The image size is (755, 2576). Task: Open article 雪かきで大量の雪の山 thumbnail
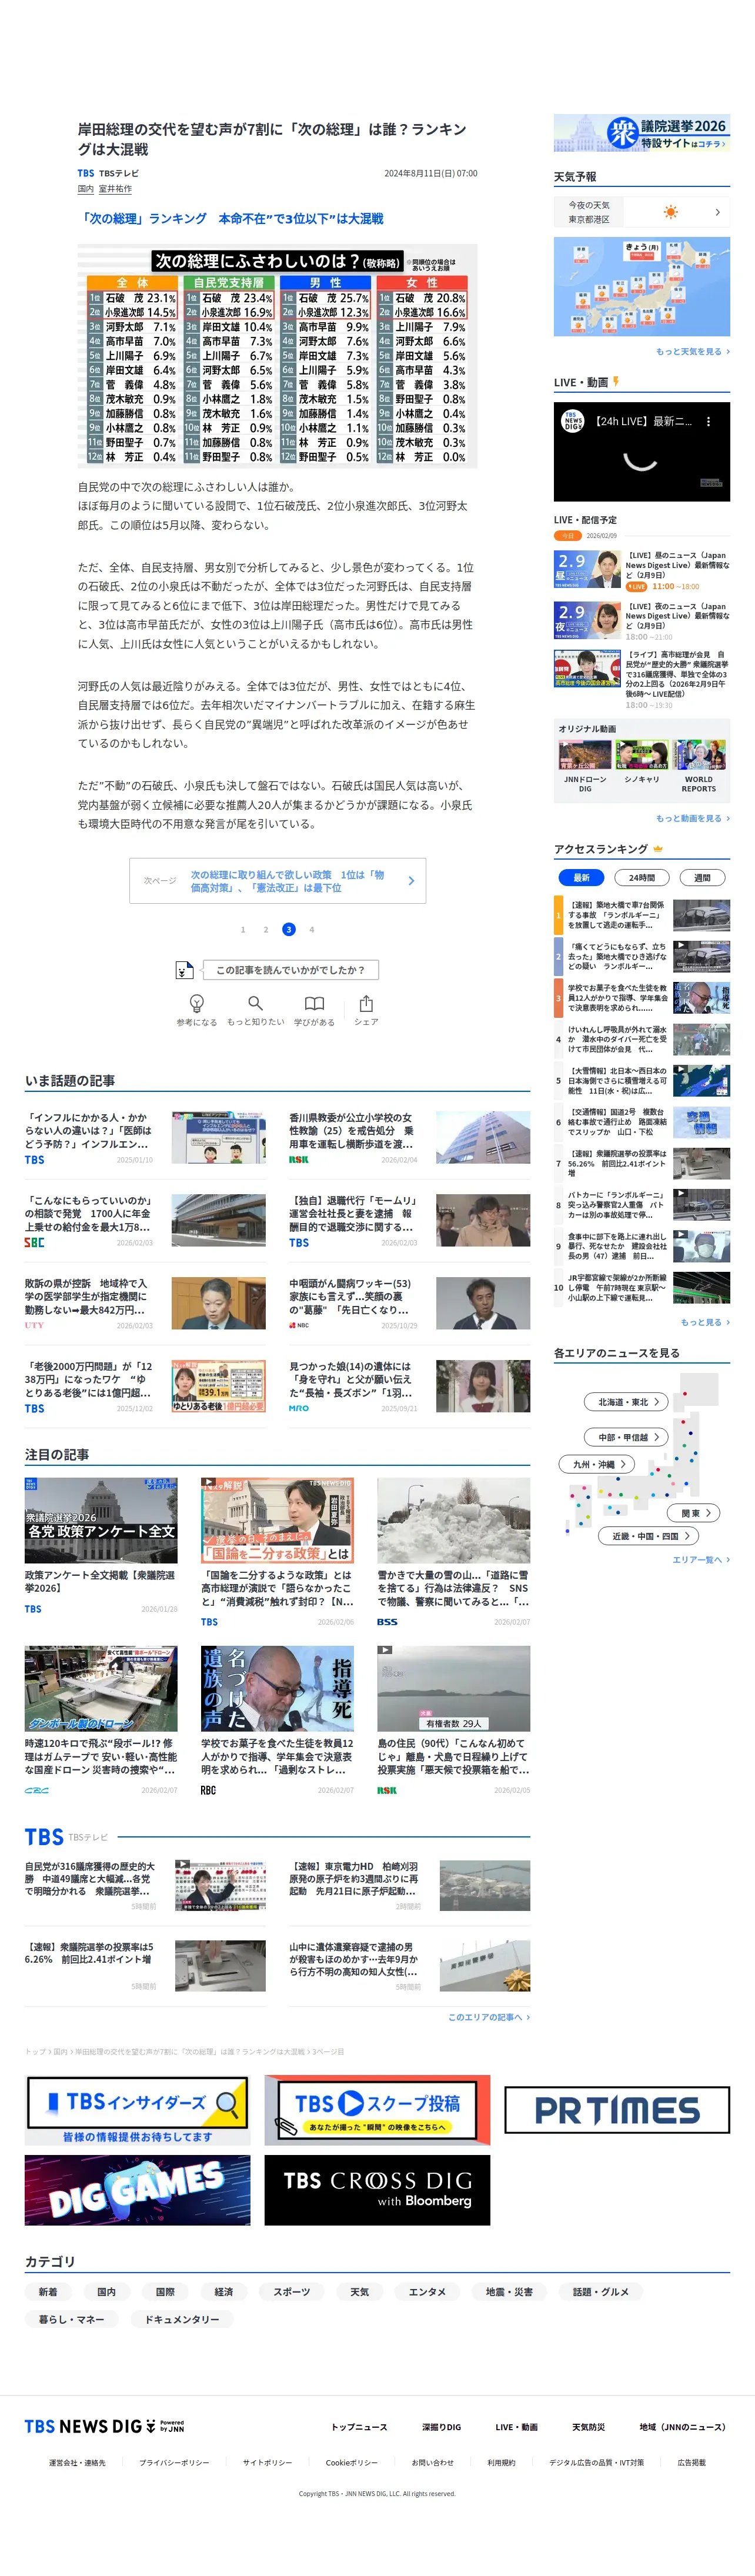(x=453, y=1520)
